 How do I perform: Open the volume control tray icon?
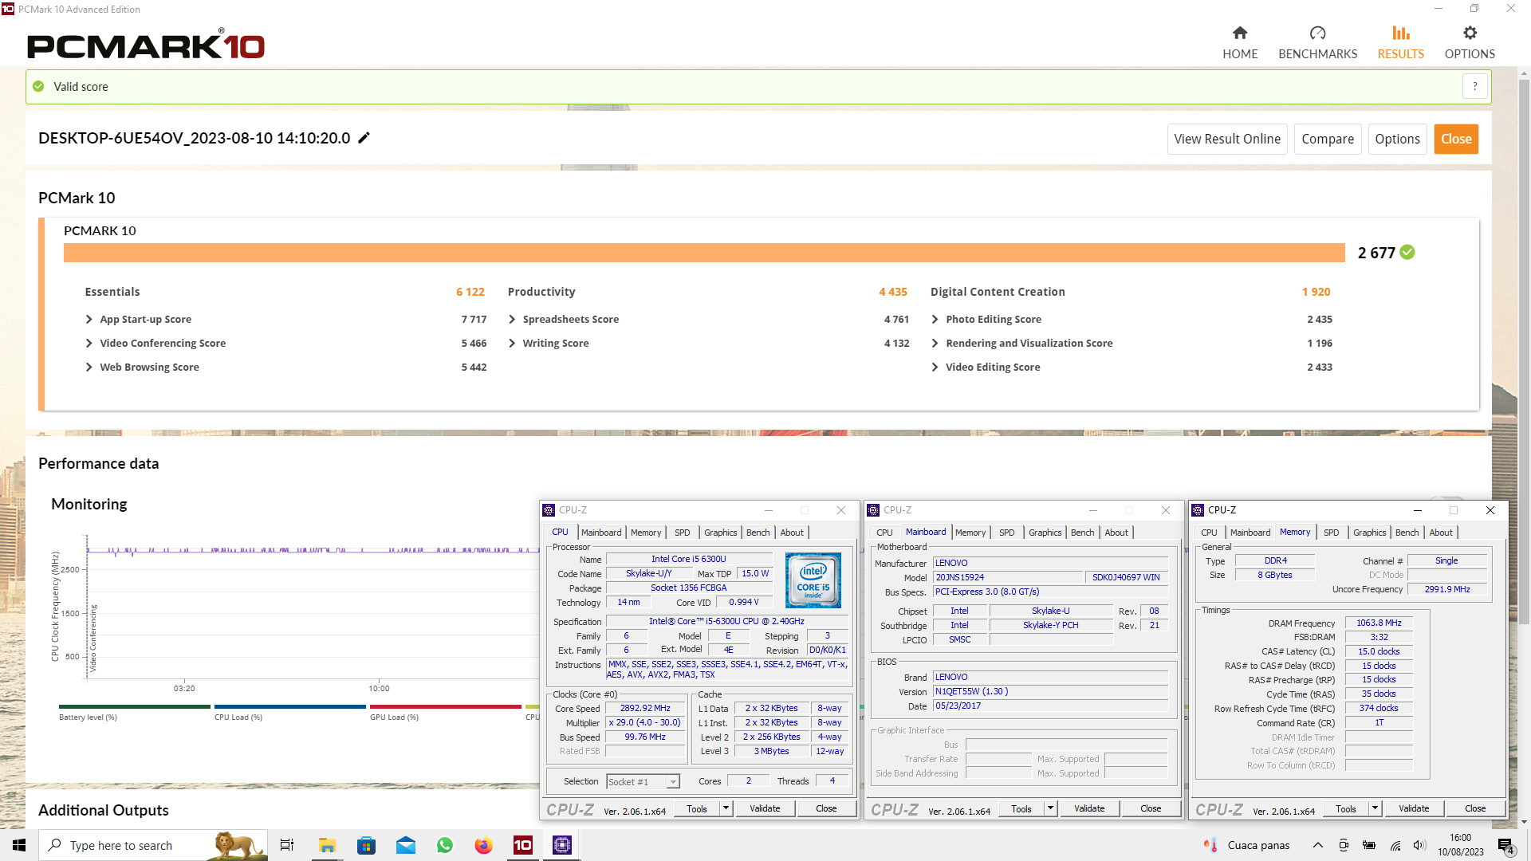1419,845
